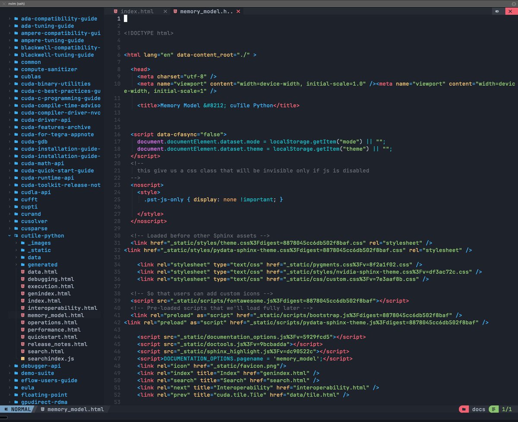Select demo-suite folder in tree

tap(38, 373)
